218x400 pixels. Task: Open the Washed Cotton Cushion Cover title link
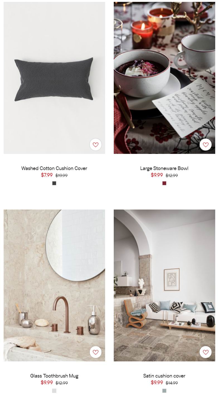click(x=54, y=168)
